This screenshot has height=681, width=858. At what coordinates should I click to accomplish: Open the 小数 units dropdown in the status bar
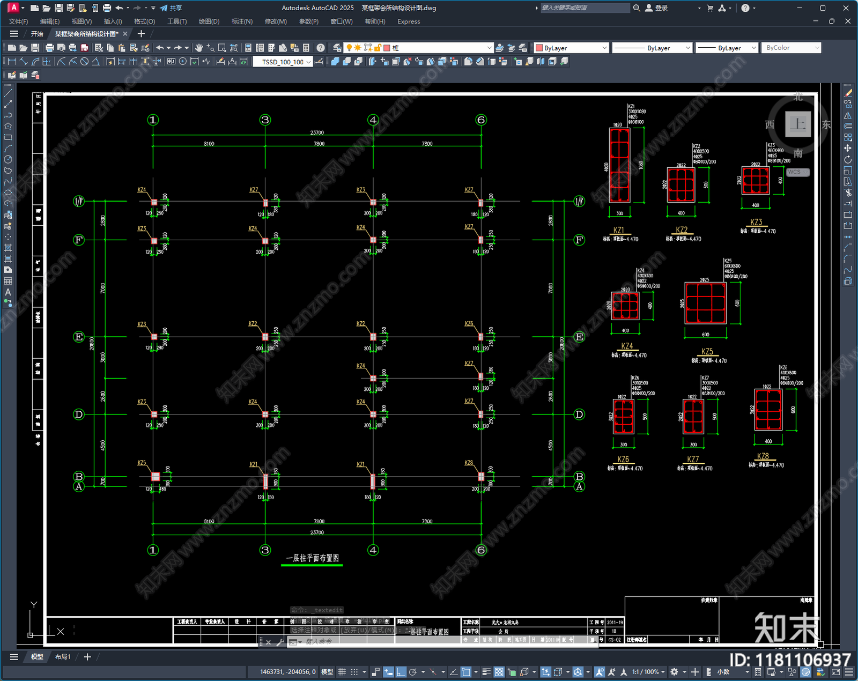point(732,672)
